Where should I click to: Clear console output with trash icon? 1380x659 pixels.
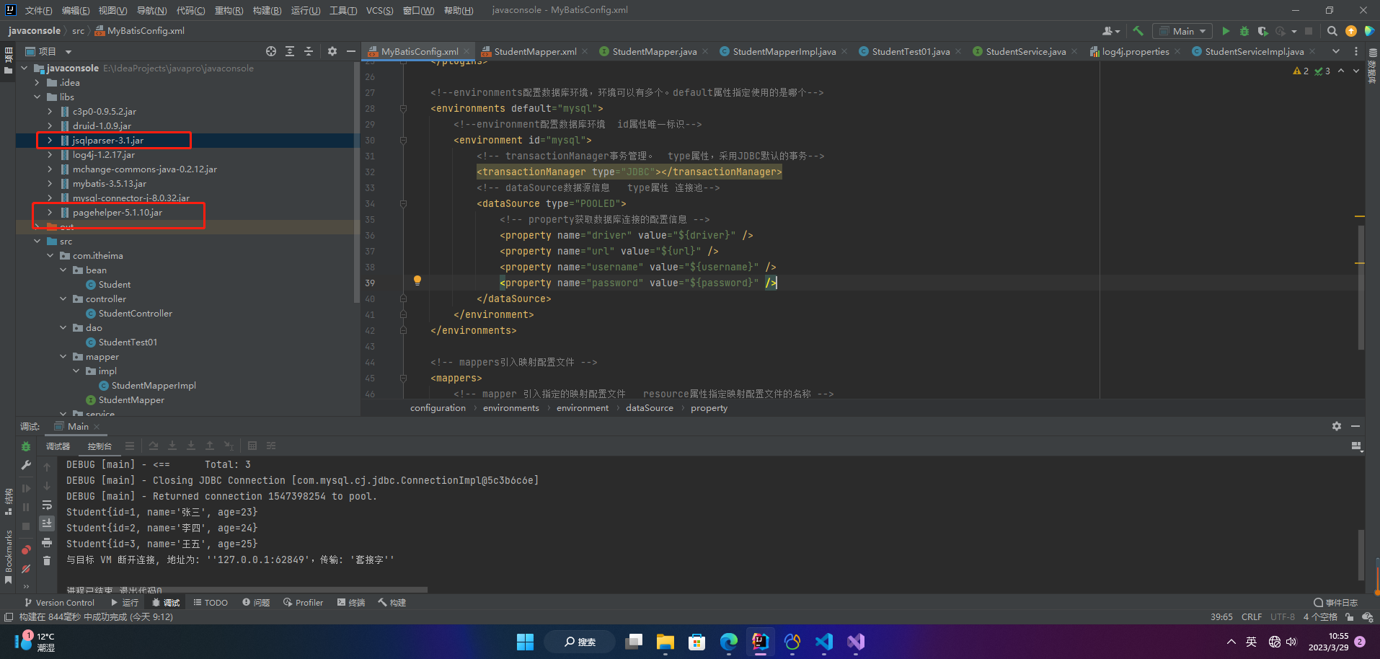tap(47, 560)
